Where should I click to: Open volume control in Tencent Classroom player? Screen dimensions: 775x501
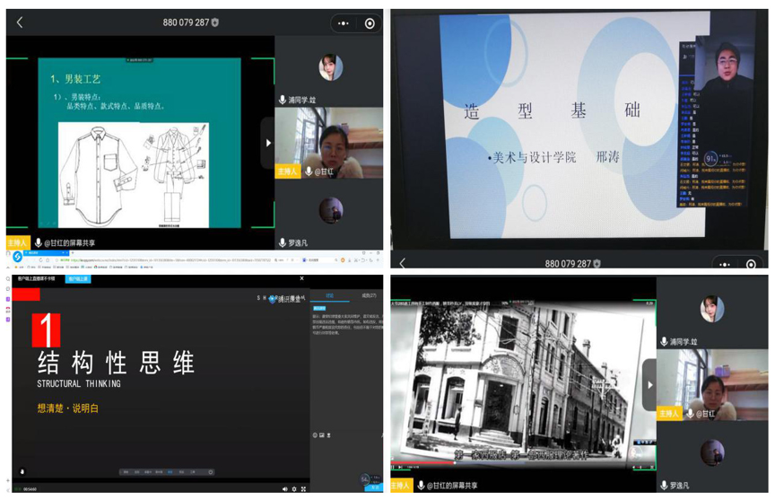tap(284, 489)
